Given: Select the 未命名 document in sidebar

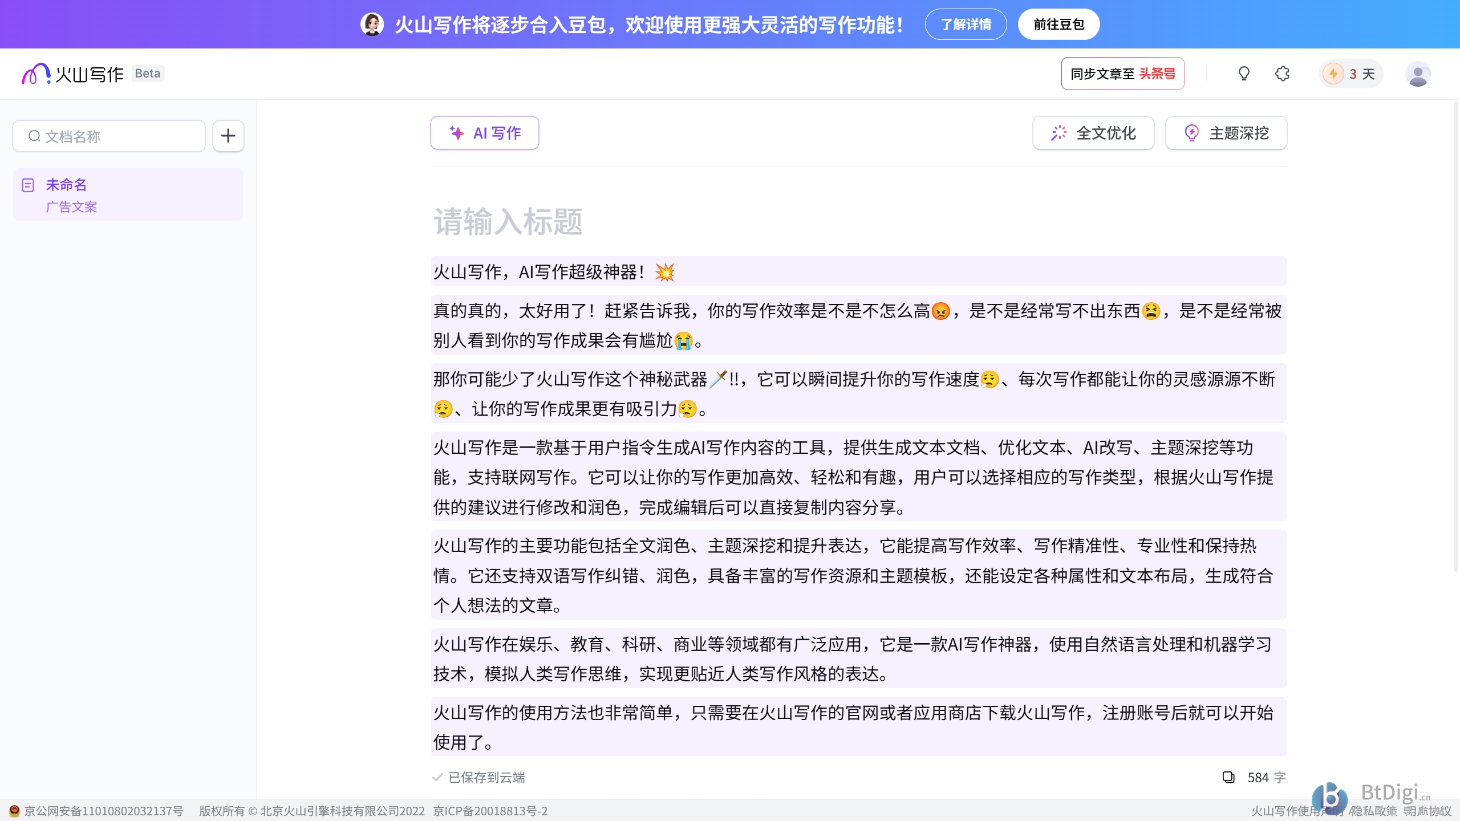Looking at the screenshot, I should pos(128,195).
